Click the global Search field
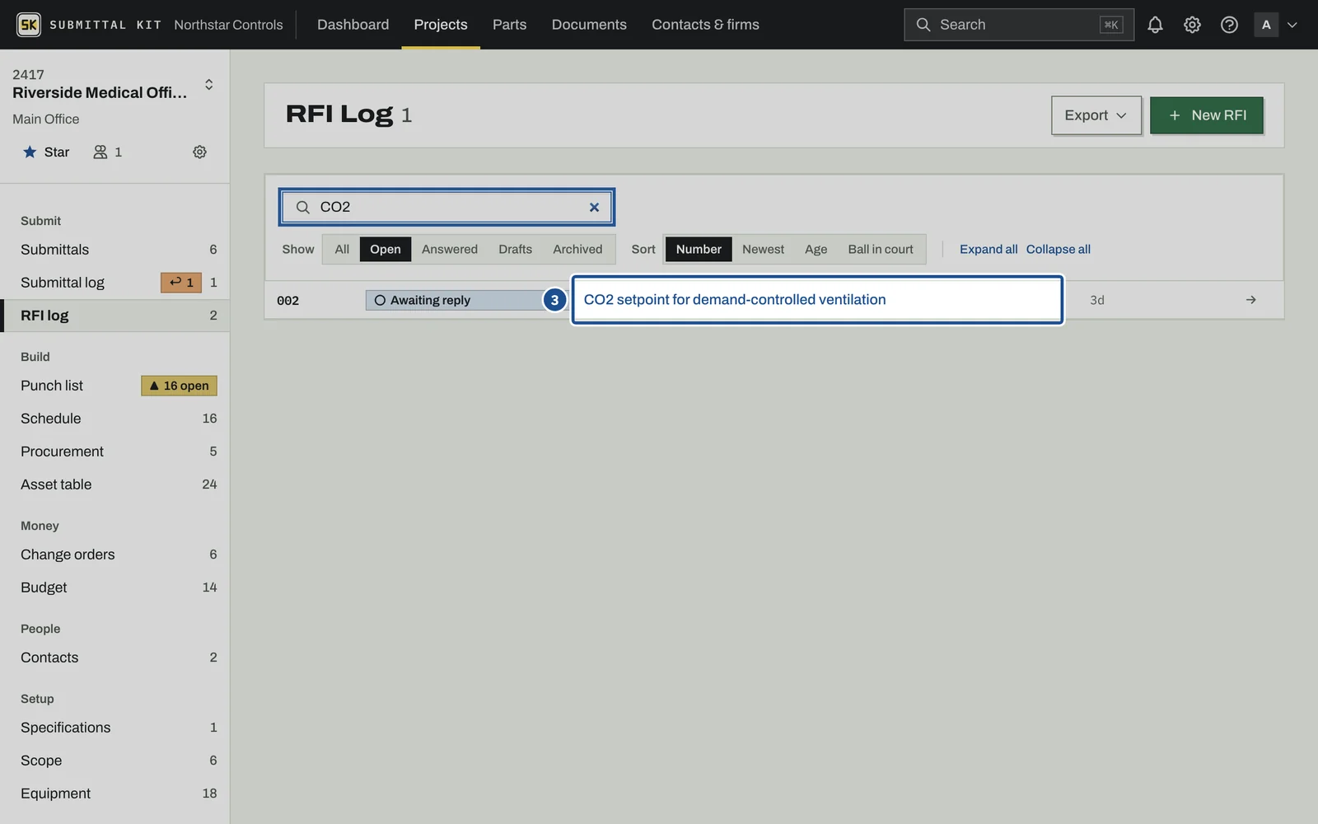The width and height of the screenshot is (1318, 824). [1018, 25]
